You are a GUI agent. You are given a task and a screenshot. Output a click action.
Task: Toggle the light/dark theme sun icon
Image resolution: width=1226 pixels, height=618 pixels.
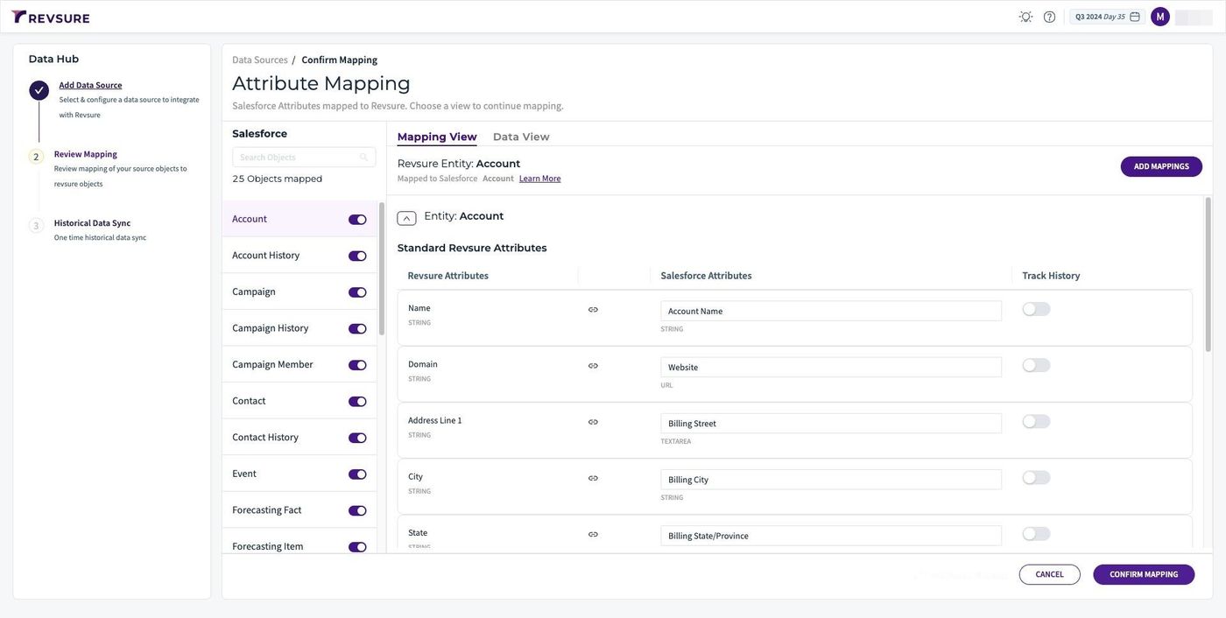pyautogui.click(x=1025, y=17)
